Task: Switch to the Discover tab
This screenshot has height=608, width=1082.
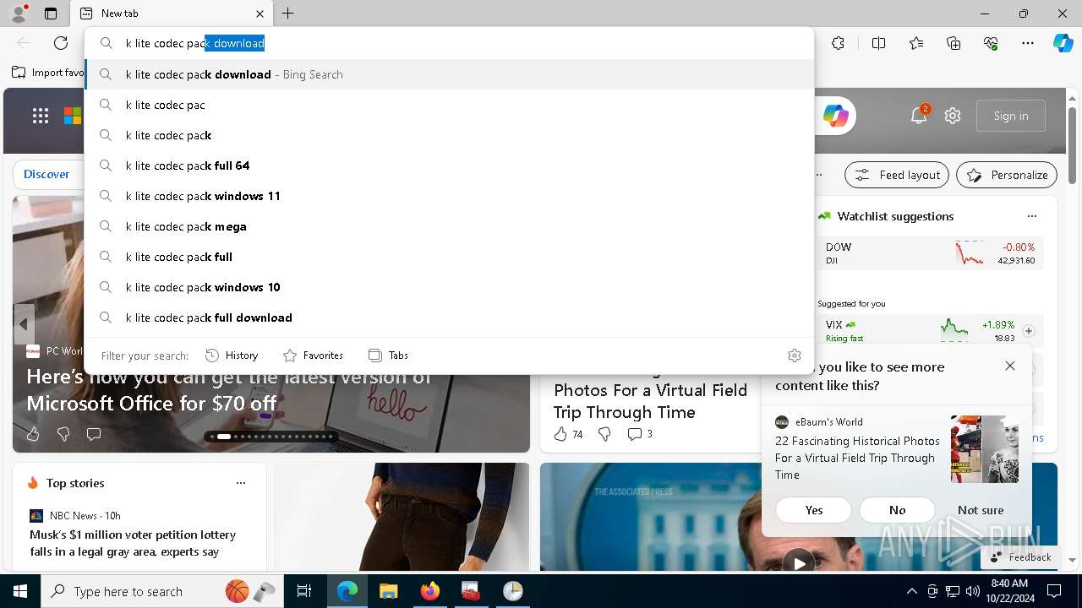Action: (46, 174)
